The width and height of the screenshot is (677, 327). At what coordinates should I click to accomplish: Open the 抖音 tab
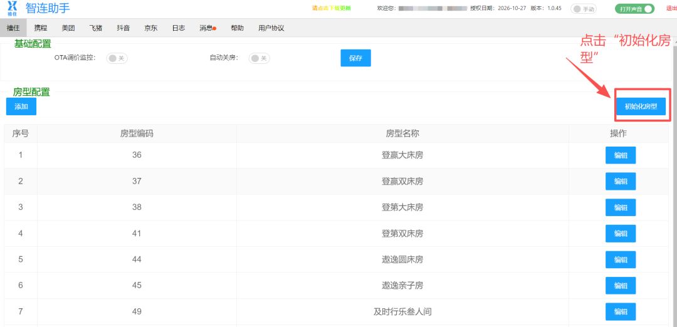tap(123, 28)
